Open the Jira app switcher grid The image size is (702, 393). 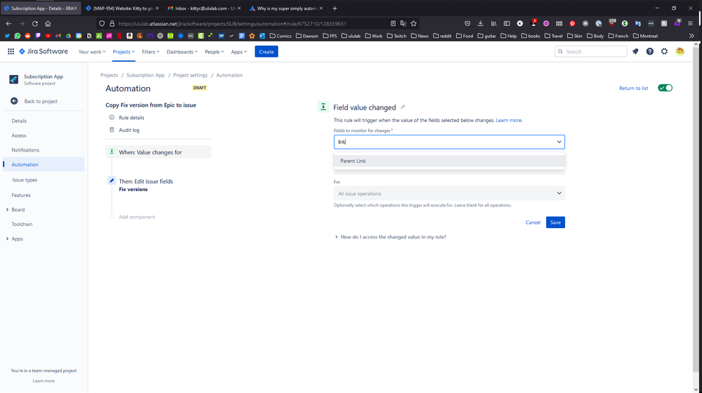tap(11, 51)
